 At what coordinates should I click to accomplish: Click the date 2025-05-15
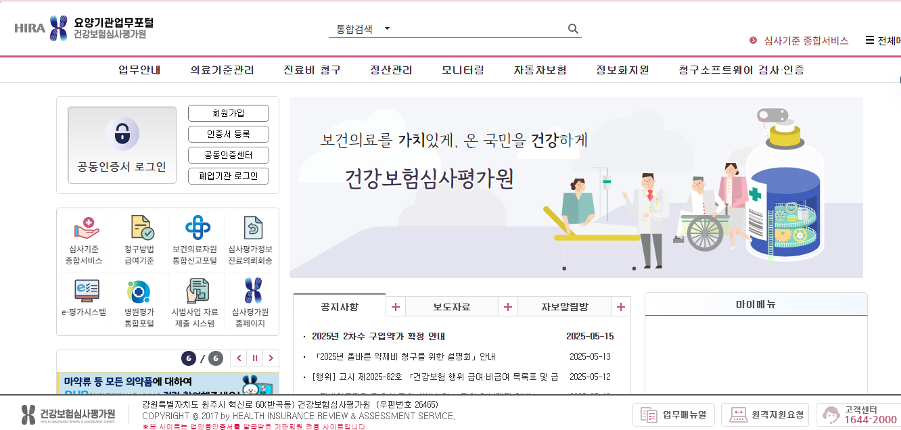(x=590, y=336)
